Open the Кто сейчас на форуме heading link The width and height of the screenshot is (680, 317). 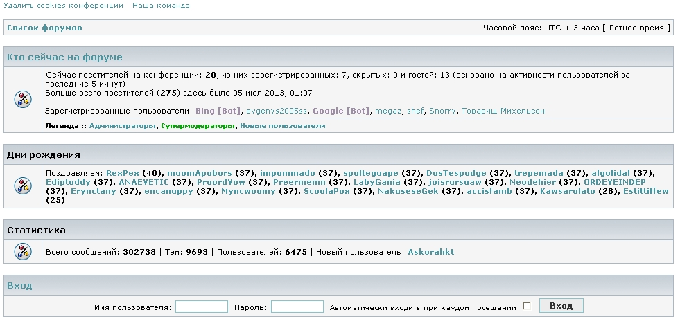[x=64, y=57]
